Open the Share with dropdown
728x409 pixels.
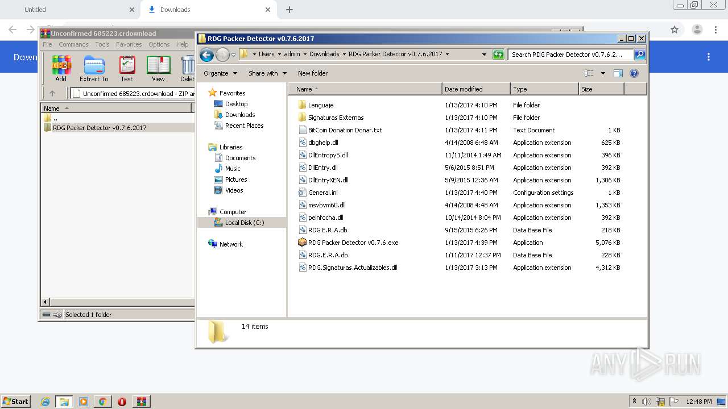(267, 73)
